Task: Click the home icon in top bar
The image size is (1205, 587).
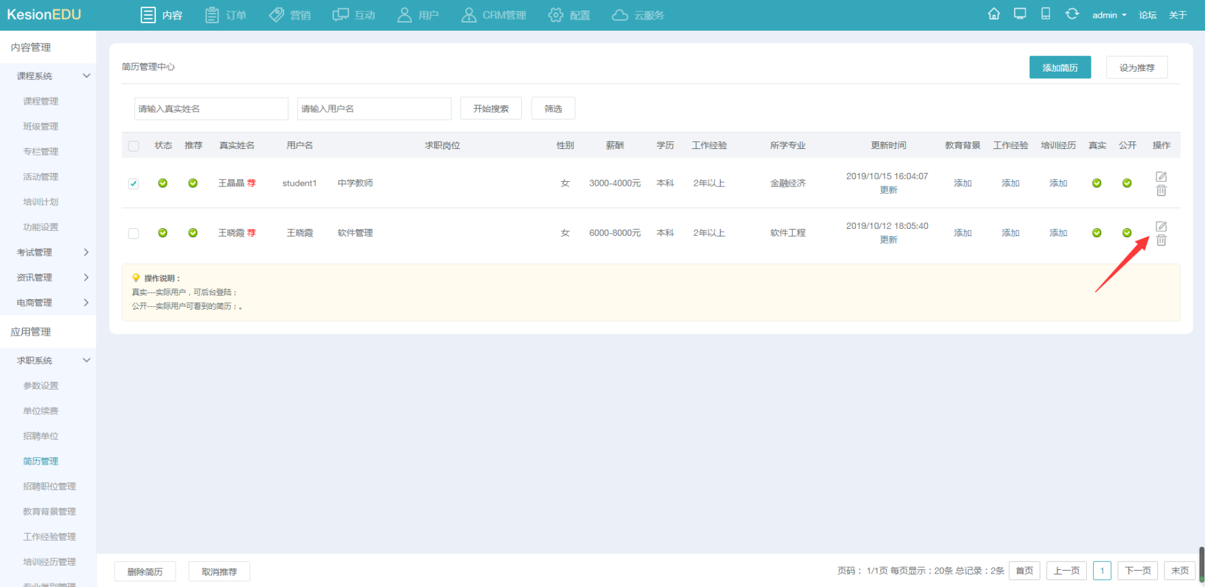Action: [x=994, y=14]
